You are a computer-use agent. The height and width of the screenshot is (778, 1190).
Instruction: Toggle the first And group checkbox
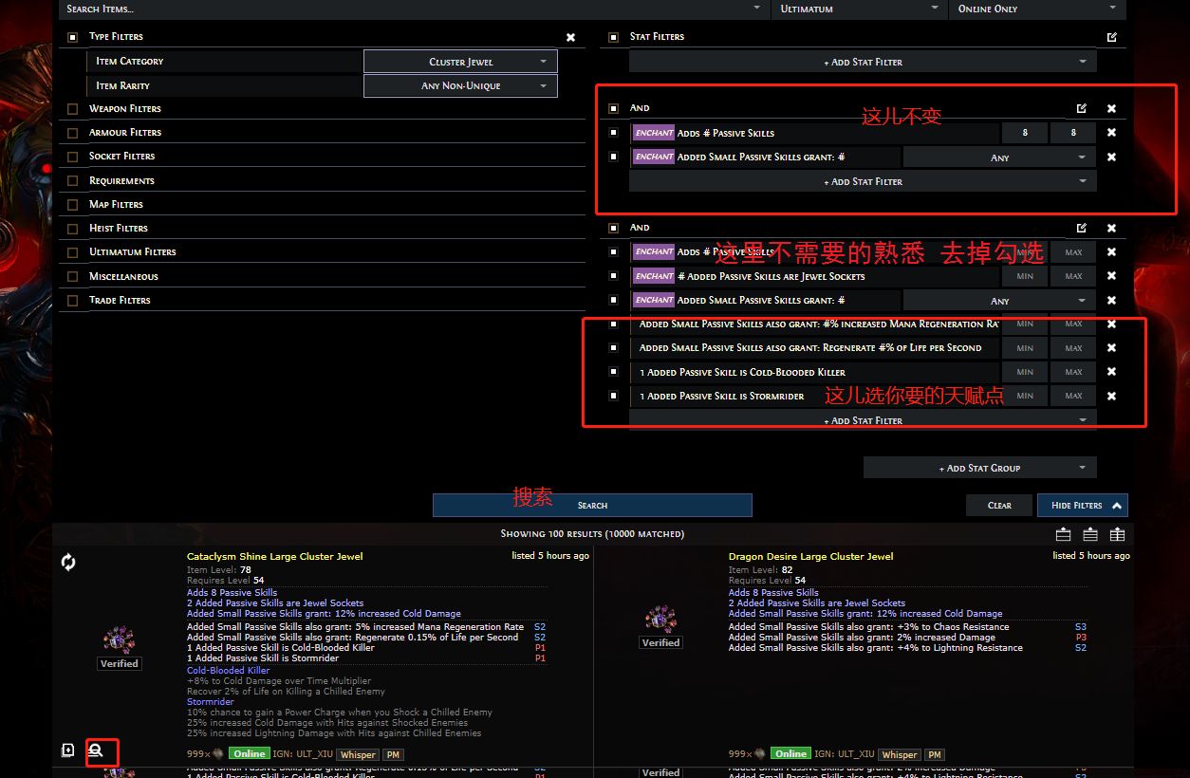tap(613, 109)
